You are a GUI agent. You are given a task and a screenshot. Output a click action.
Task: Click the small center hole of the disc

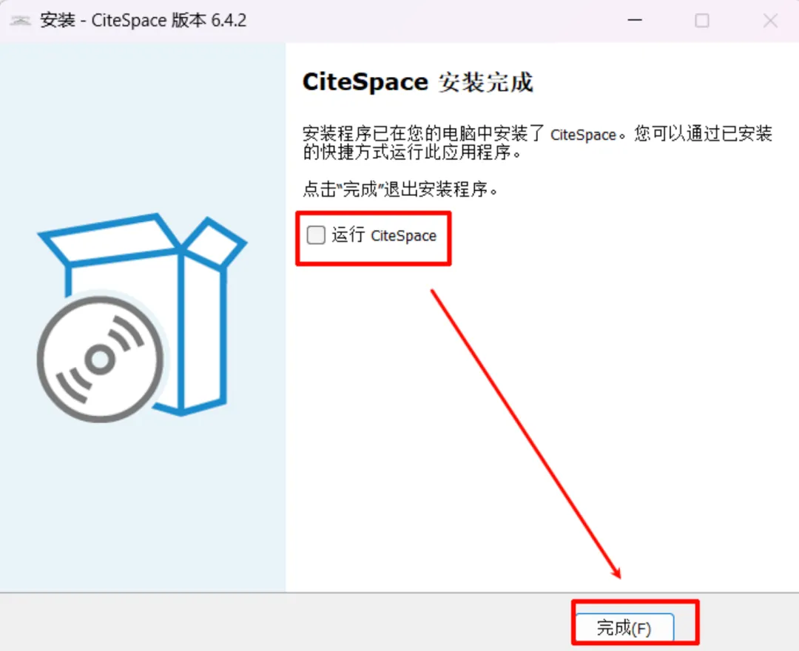point(99,360)
